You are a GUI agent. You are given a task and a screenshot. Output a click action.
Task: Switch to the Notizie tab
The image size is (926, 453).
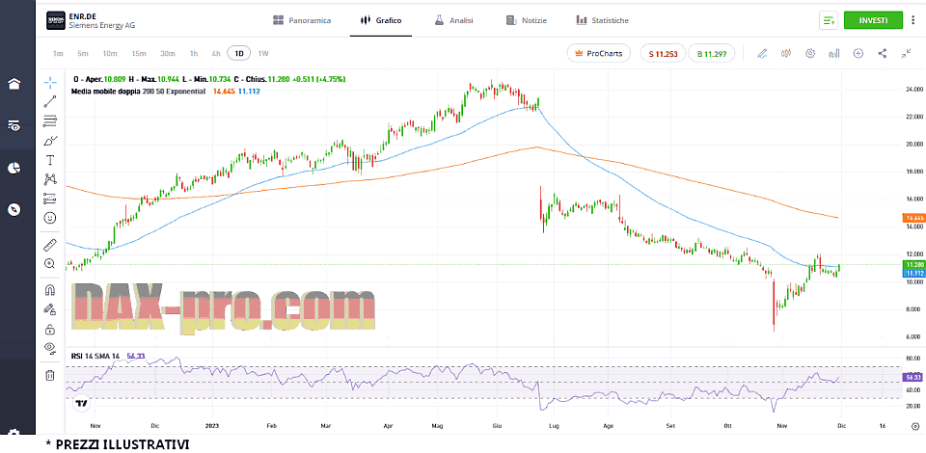pyautogui.click(x=527, y=20)
